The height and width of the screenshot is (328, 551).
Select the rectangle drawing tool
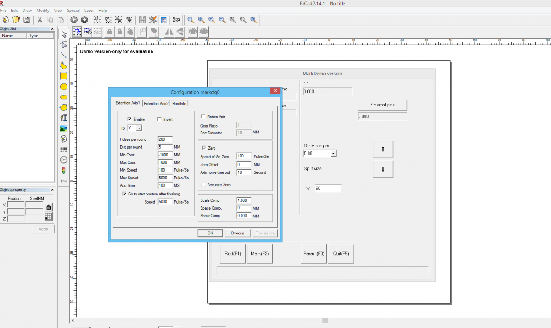tap(64, 76)
